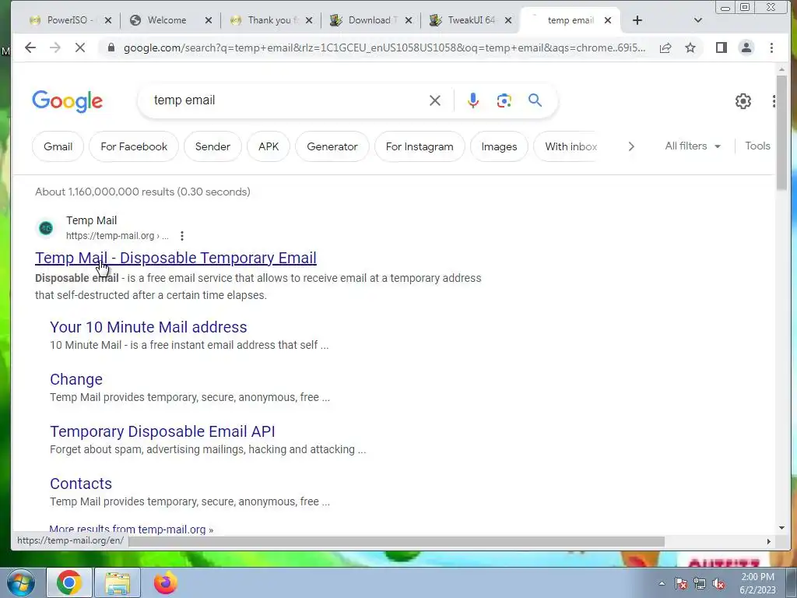This screenshot has width=797, height=598.
Task: Open the three-dot menu beside temp-mail.org
Action: 182,236
